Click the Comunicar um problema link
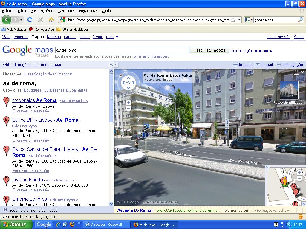Image resolution: width=306 pixels, height=229 pixels. tap(160, 202)
